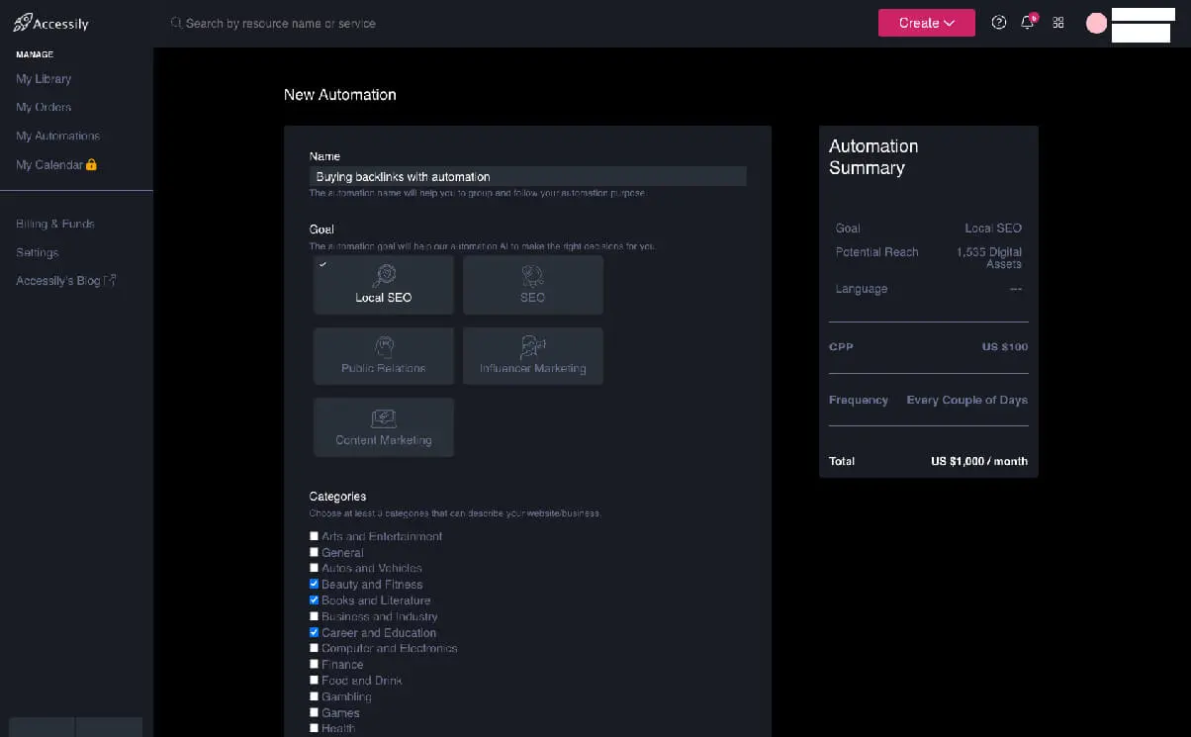Click the New Automation heading
Screen dimensions: 1191x737
340,95
